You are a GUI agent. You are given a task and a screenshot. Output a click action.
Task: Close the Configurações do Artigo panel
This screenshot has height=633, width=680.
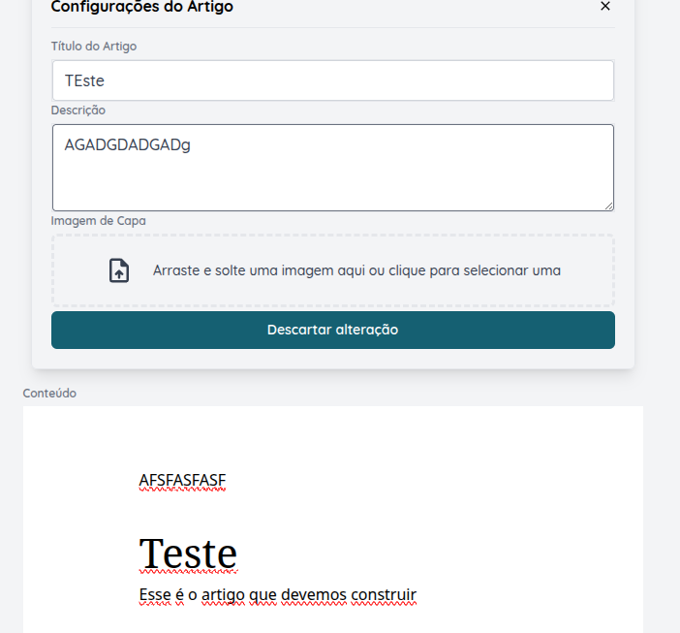tap(605, 7)
